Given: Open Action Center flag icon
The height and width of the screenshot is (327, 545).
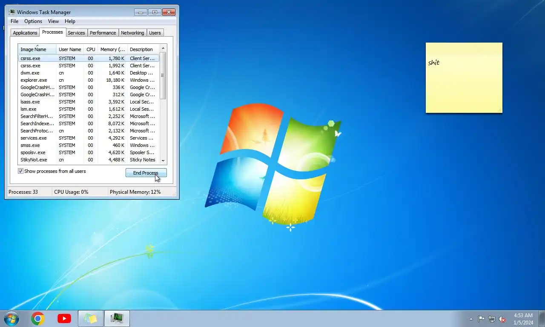Looking at the screenshot, I should click(x=481, y=319).
